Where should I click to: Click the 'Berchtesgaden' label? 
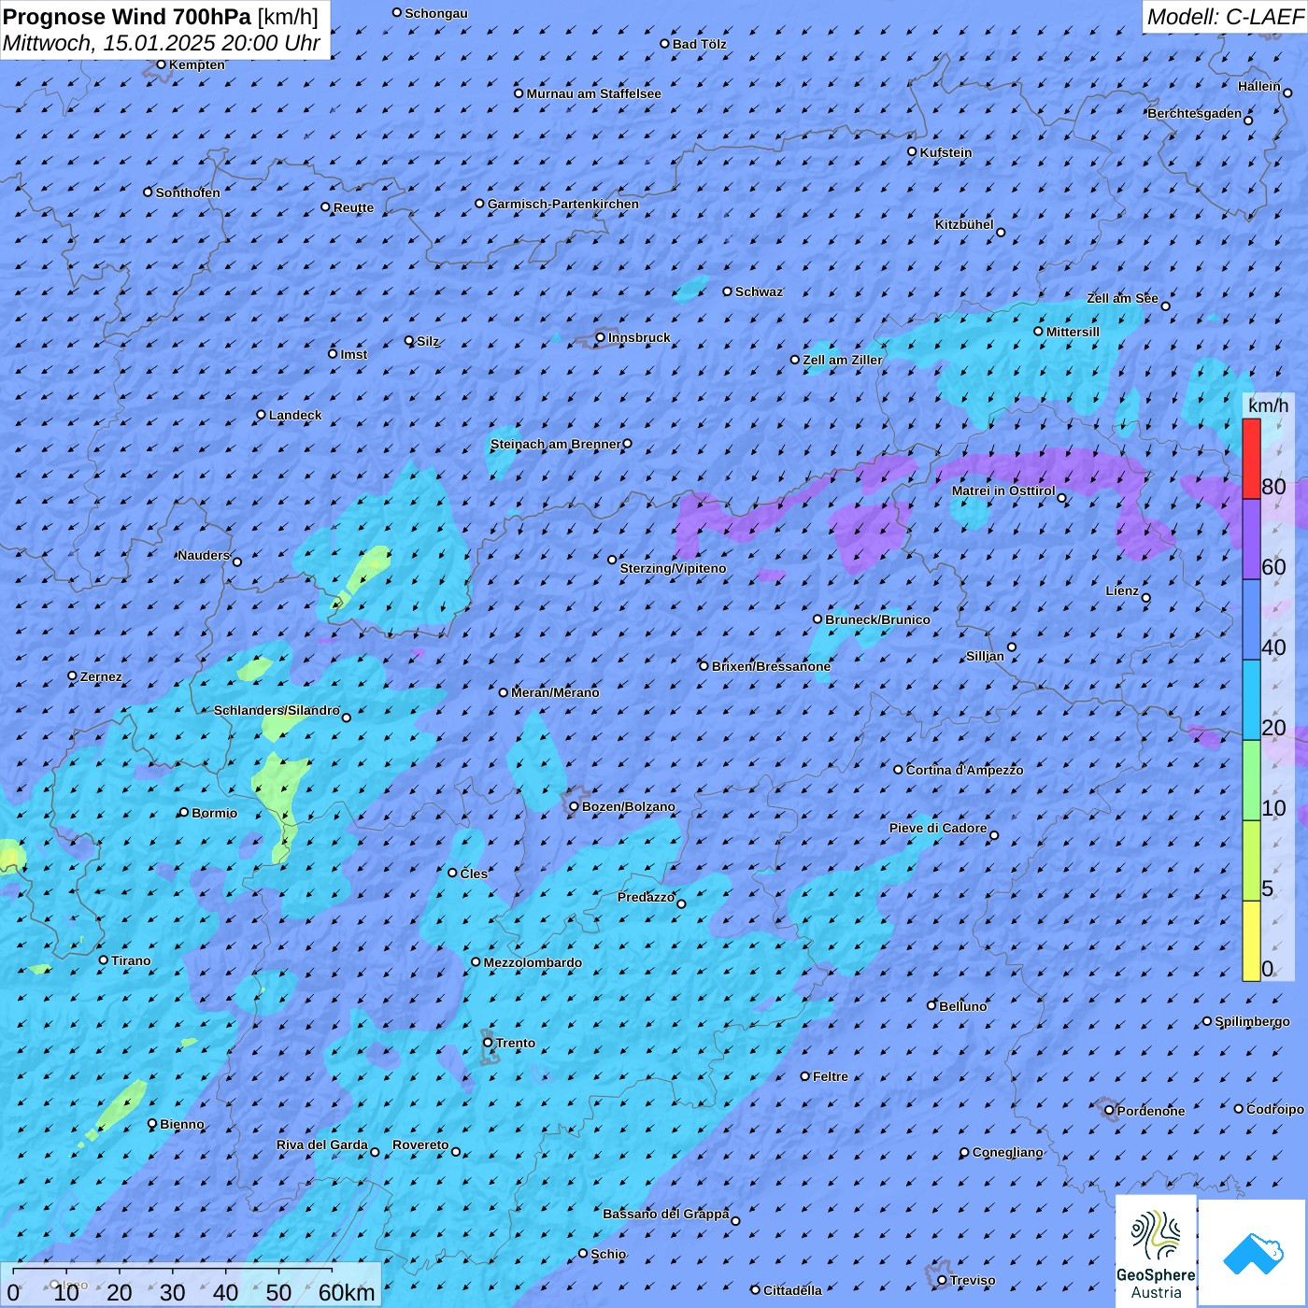(1195, 113)
